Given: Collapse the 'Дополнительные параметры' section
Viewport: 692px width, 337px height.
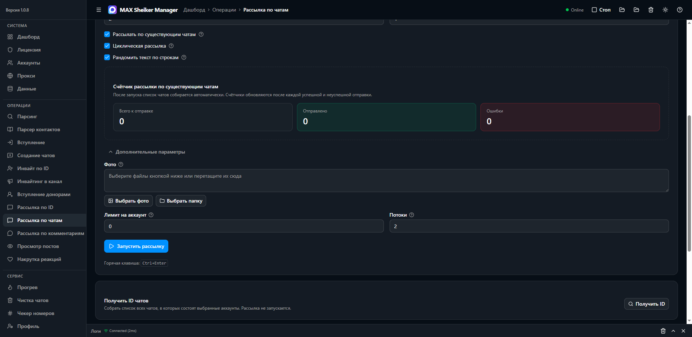Looking at the screenshot, I should coord(147,152).
